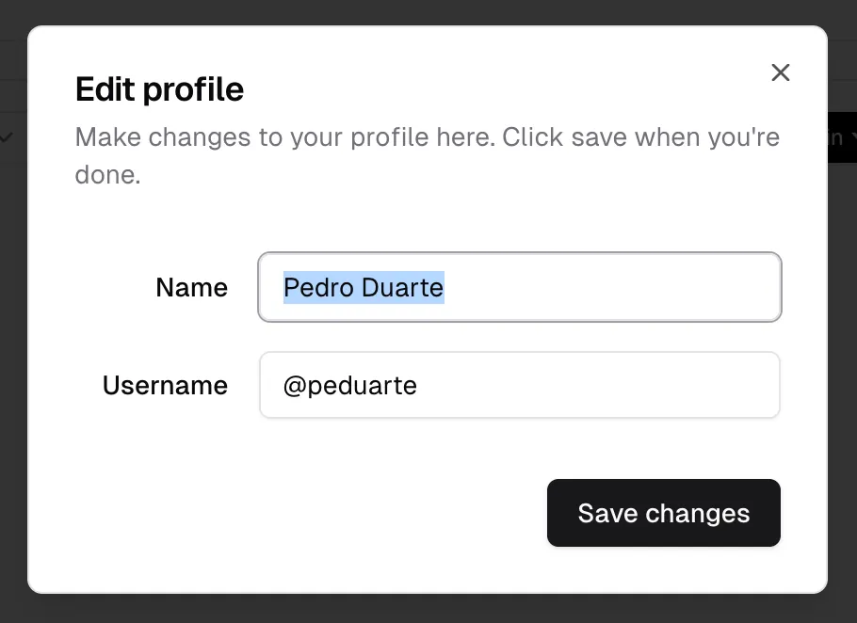The width and height of the screenshot is (857, 623).
Task: Click the "Name" field label
Action: pos(191,287)
